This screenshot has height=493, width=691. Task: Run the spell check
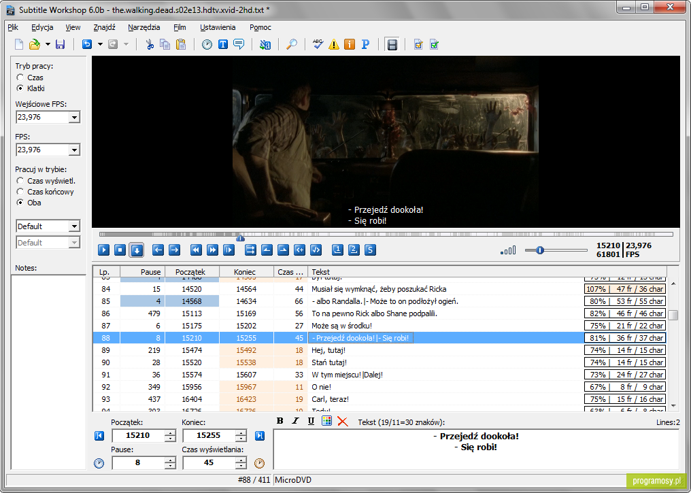tap(318, 44)
